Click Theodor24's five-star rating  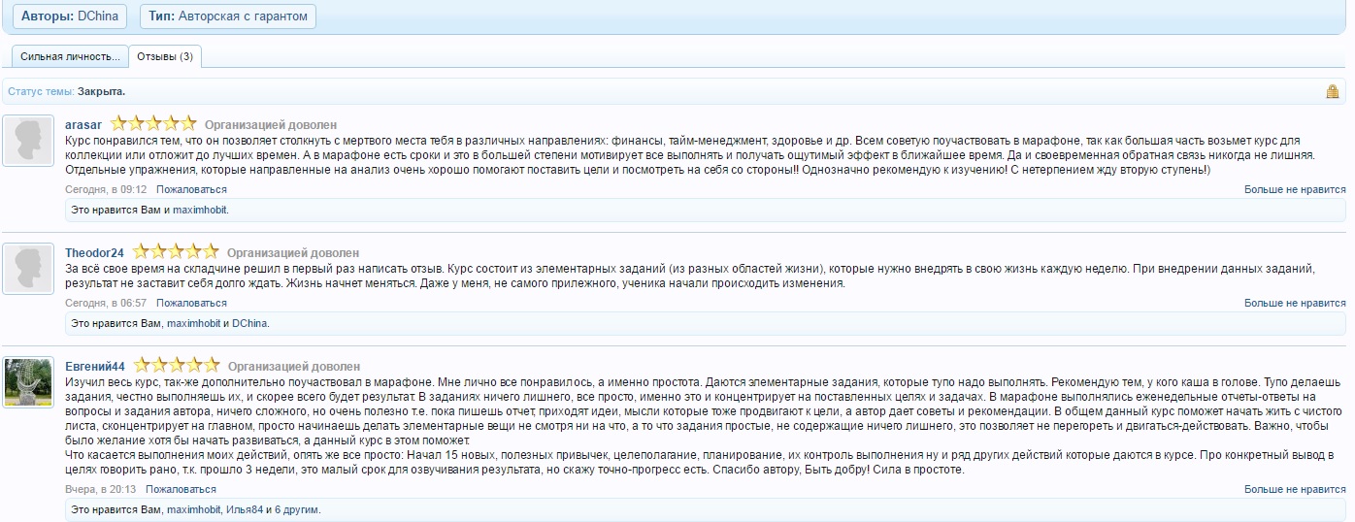(176, 253)
